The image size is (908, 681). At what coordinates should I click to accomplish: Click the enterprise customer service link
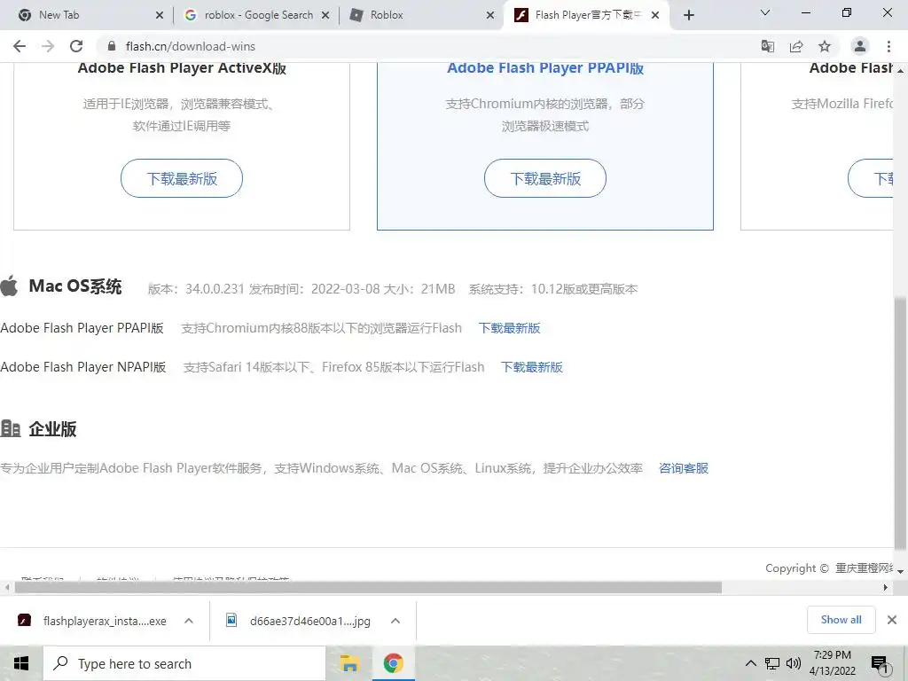[x=684, y=468]
